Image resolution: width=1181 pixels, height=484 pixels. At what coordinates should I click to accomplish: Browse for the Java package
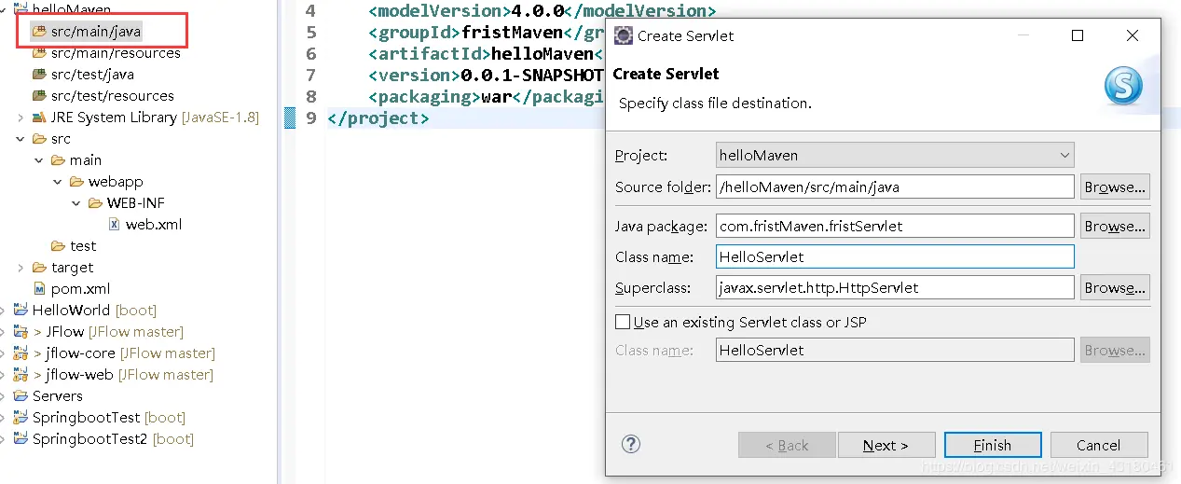coord(1115,226)
